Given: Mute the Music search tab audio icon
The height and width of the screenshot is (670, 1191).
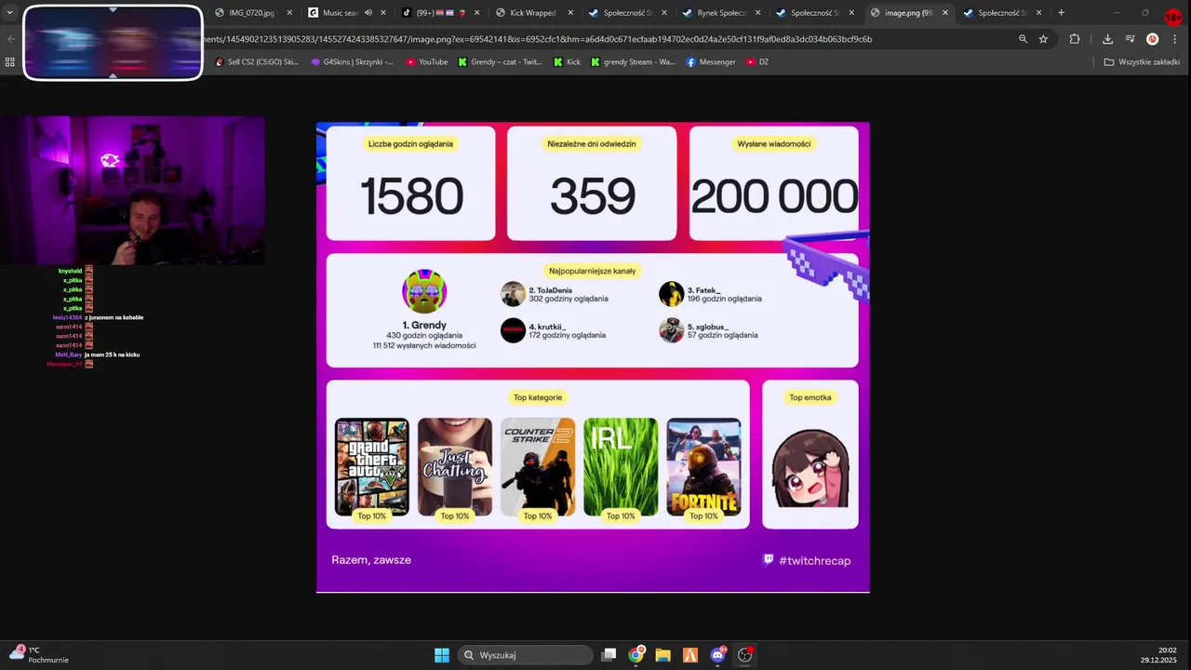Looking at the screenshot, I should (x=368, y=13).
